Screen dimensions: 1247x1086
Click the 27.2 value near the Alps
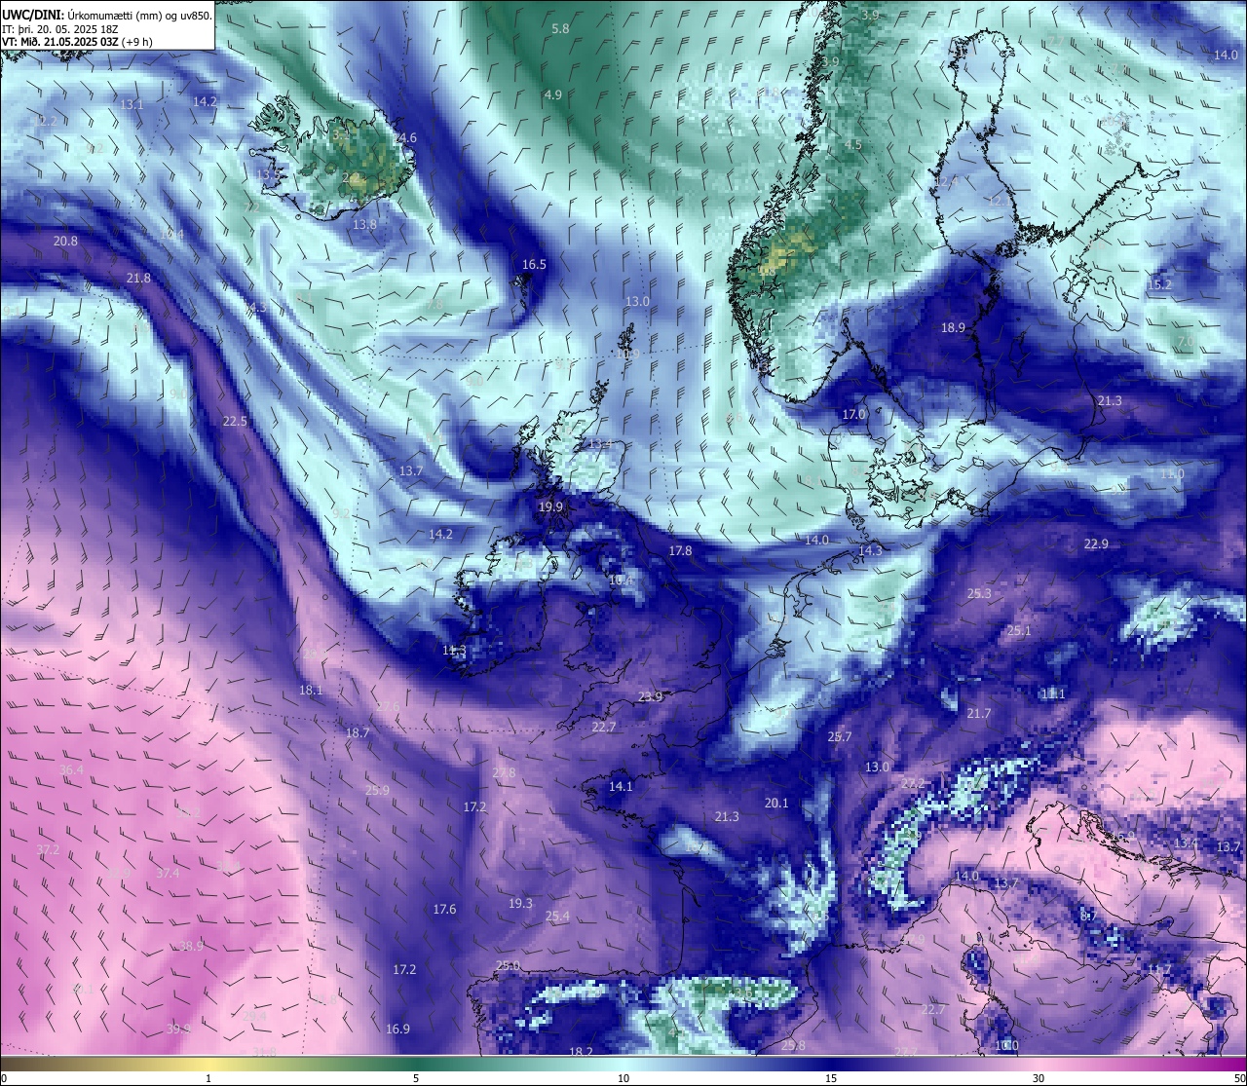pos(913,783)
